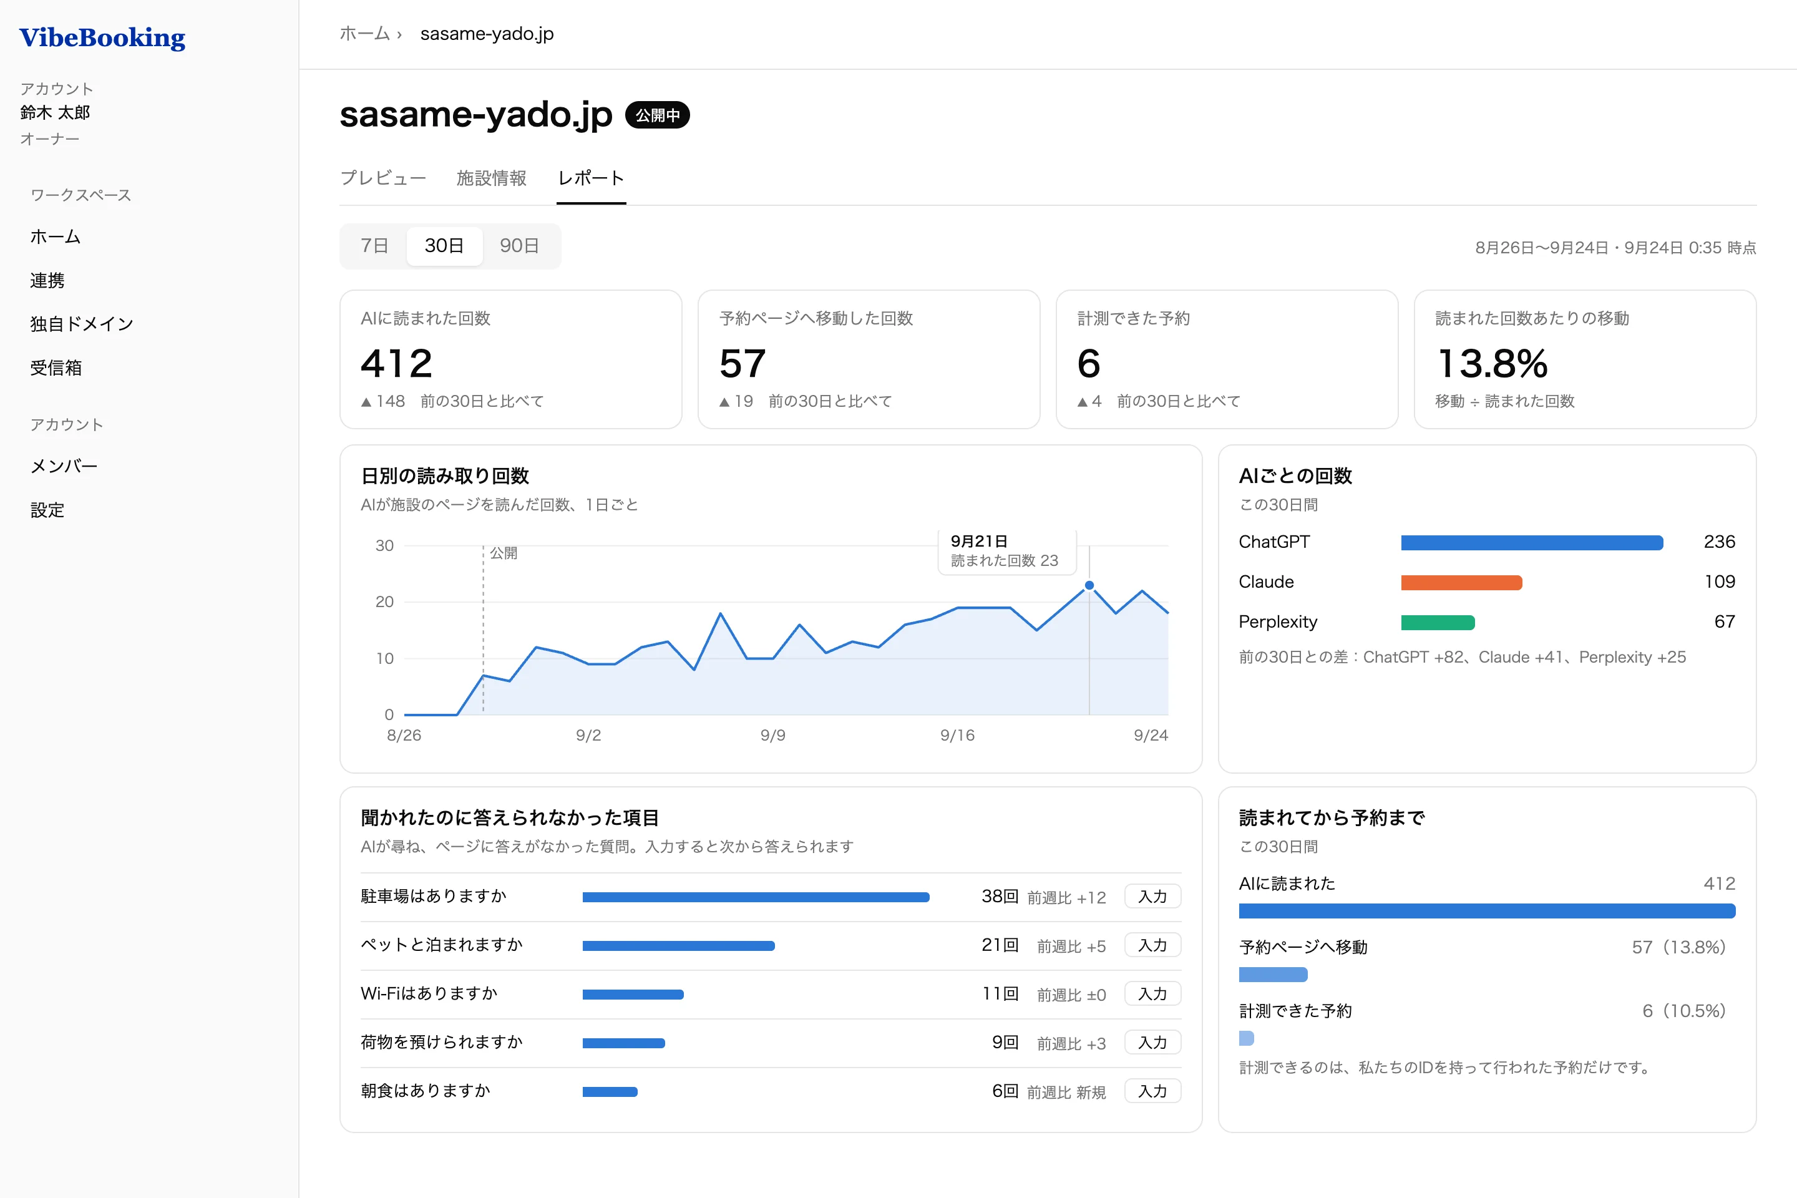Switch to the 施設情報 tab

coord(491,178)
